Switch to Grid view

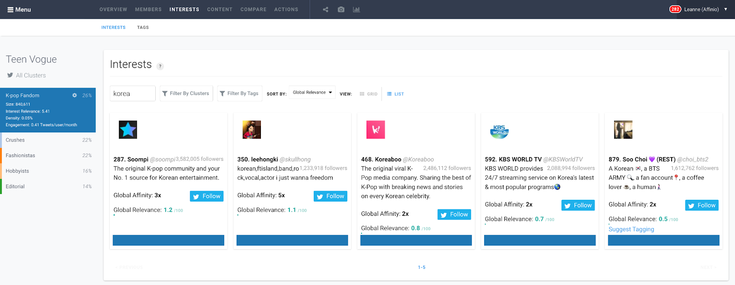pyautogui.click(x=368, y=94)
